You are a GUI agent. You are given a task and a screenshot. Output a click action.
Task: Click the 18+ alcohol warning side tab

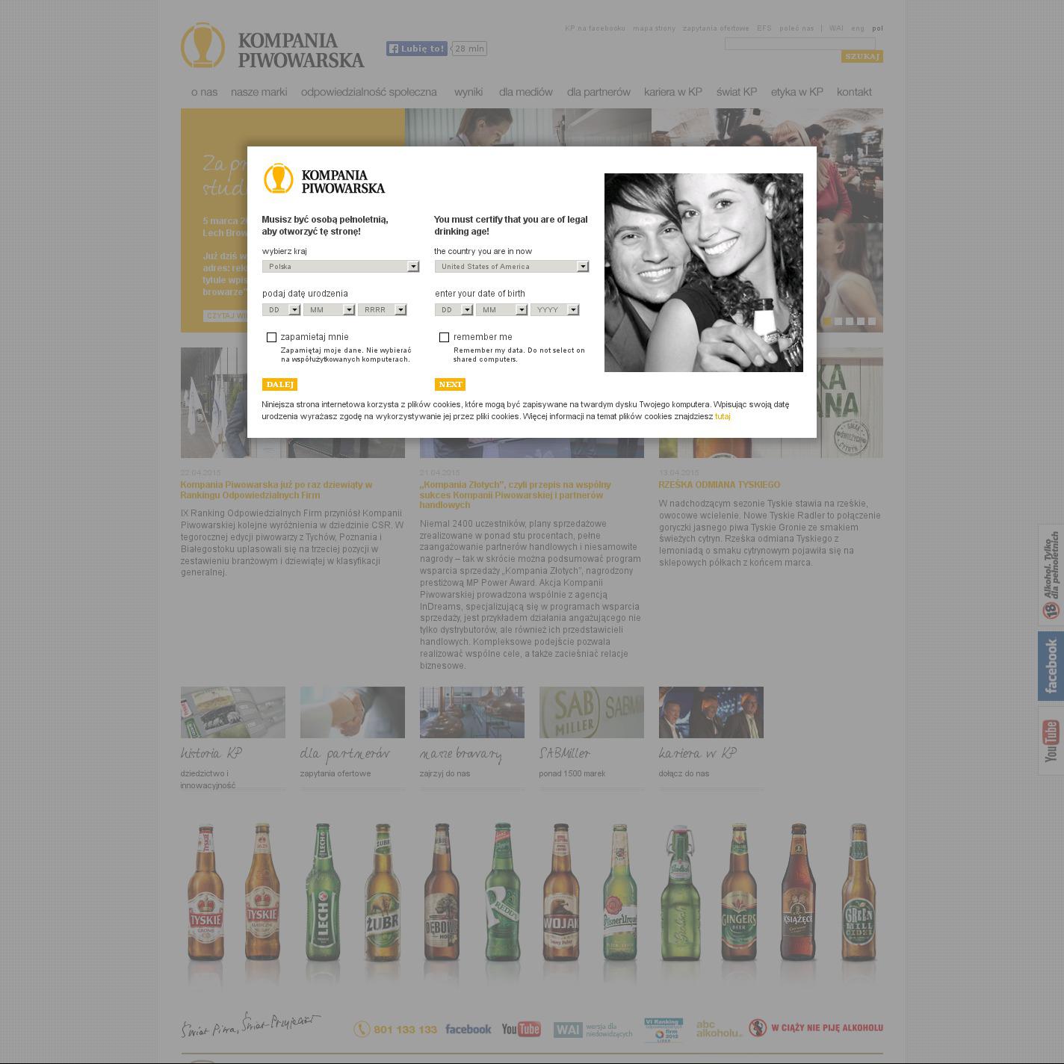pyautogui.click(x=1051, y=575)
